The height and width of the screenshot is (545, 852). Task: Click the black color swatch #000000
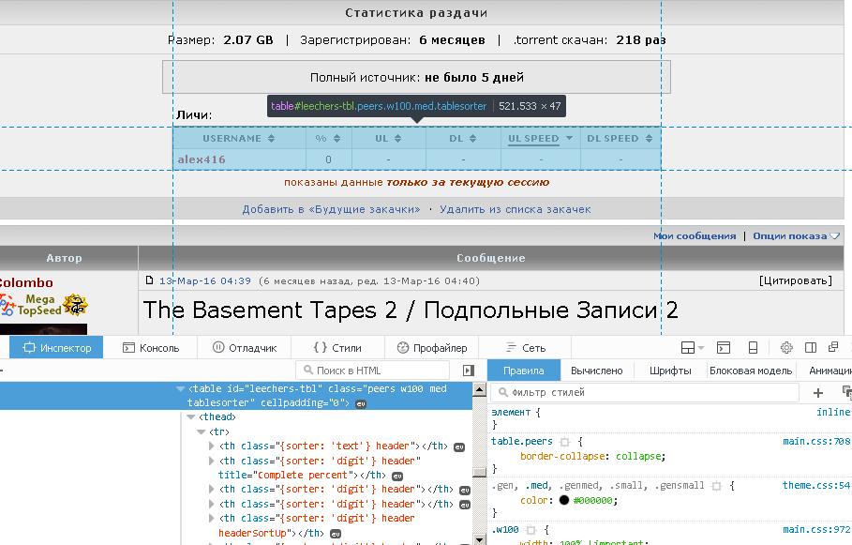click(x=563, y=501)
